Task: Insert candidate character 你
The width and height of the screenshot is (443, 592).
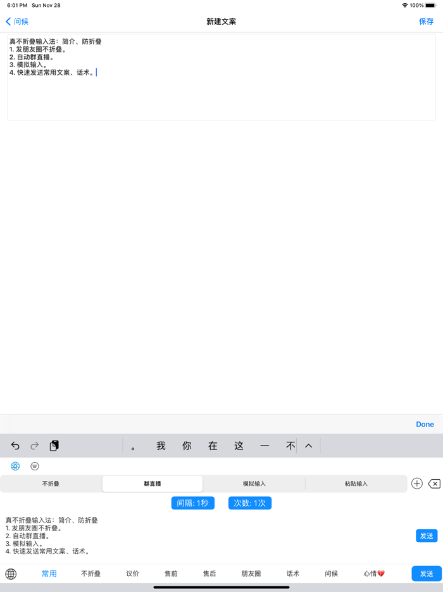Action: [x=187, y=446]
